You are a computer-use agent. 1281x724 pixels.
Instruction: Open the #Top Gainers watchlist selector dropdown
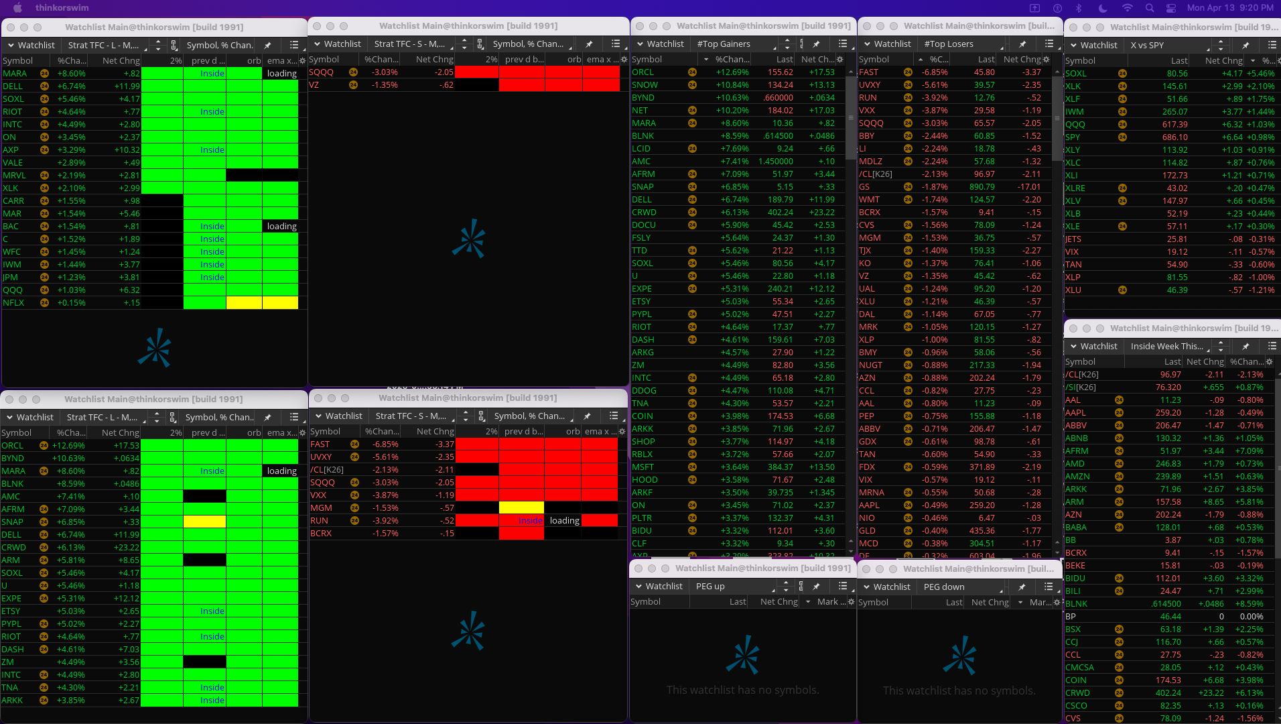point(737,44)
